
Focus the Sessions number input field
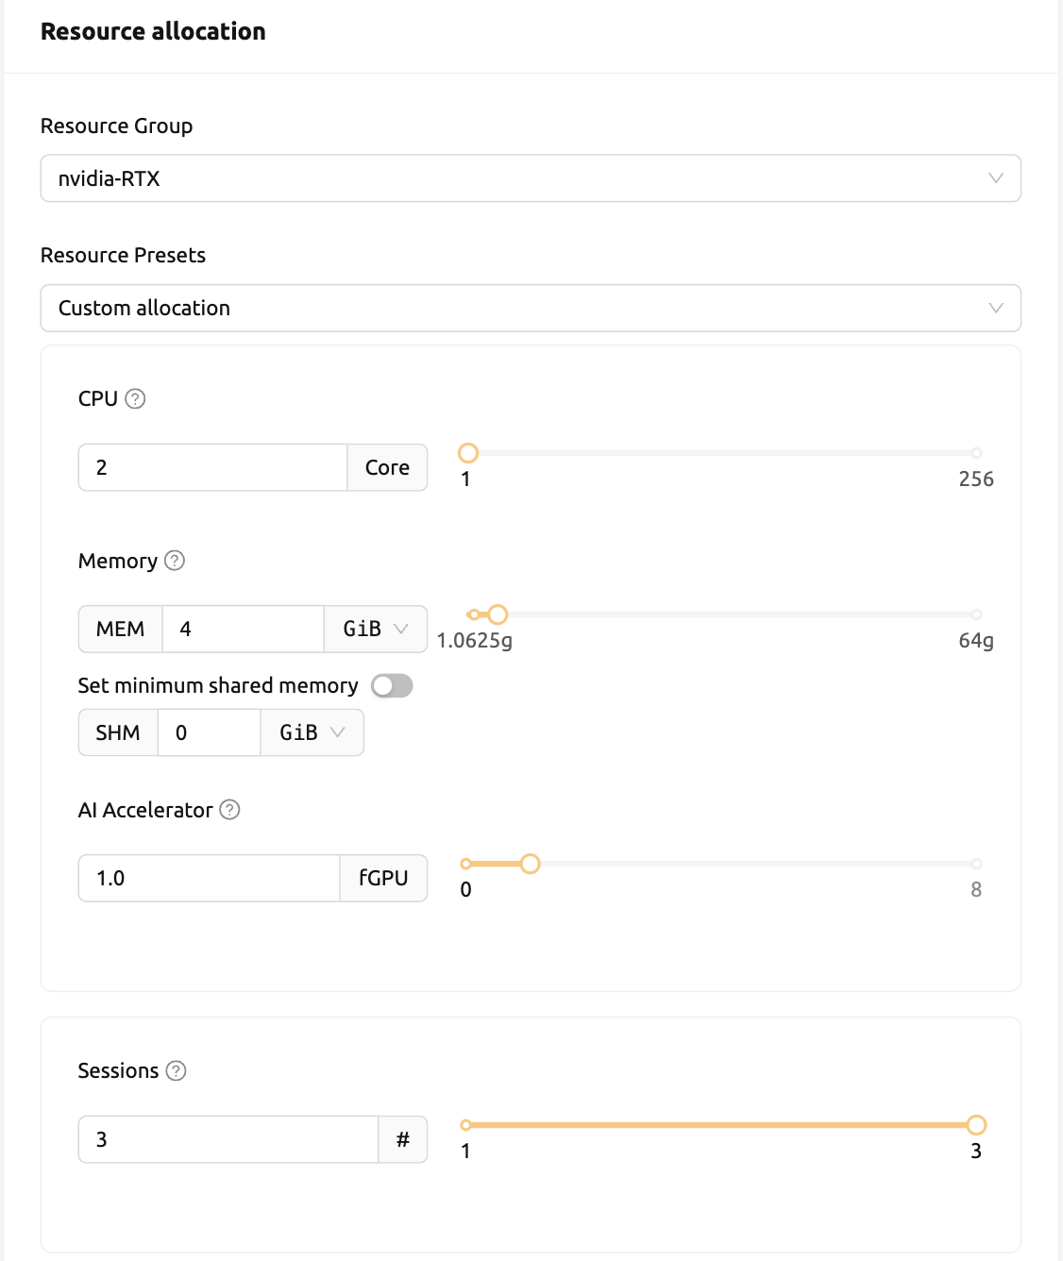[x=228, y=1139]
